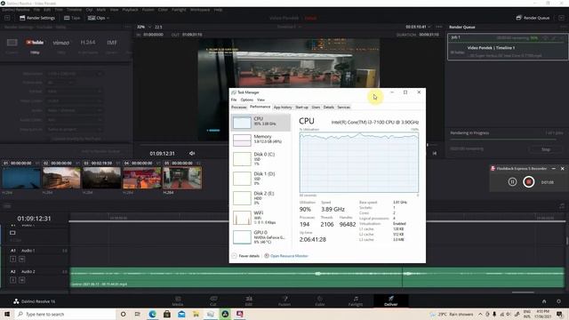Switch to Task Manager's Processes tab
This screenshot has height=320, width=569.
[x=239, y=107]
